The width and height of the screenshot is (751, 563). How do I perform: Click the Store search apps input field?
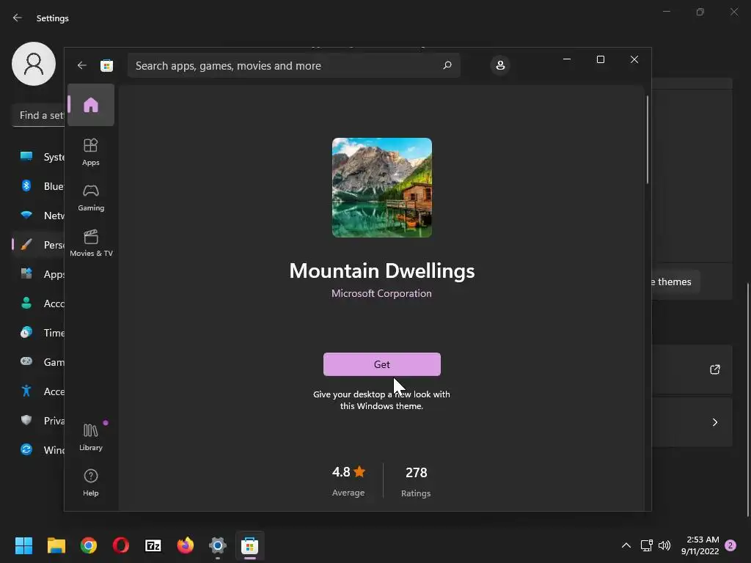pyautogui.click(x=293, y=65)
